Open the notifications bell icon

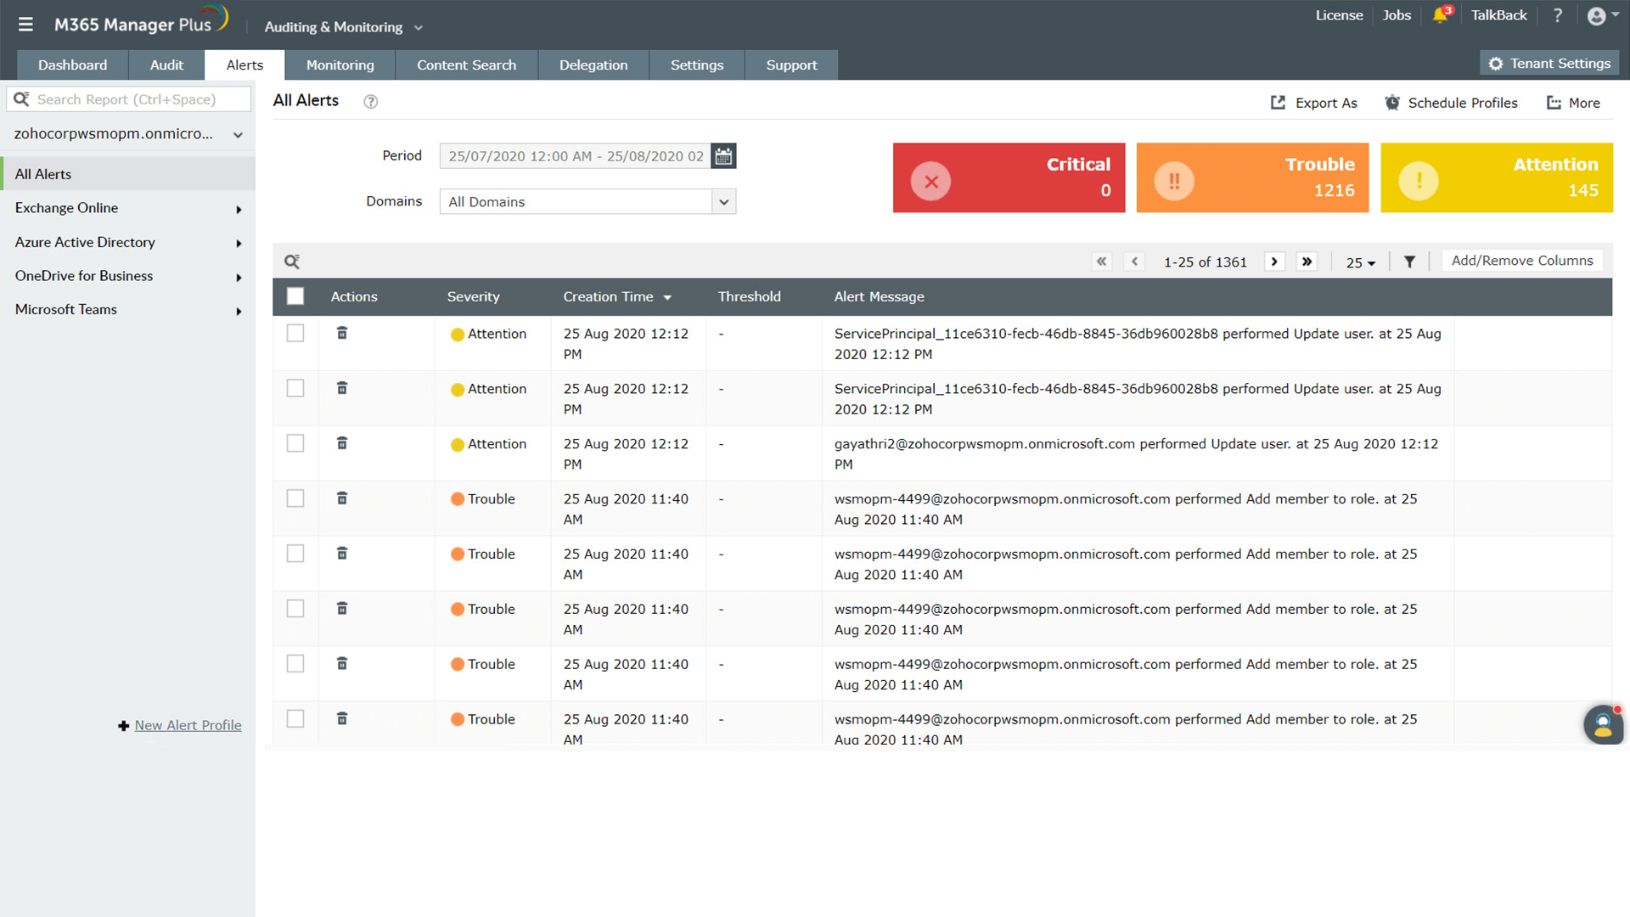click(1440, 16)
